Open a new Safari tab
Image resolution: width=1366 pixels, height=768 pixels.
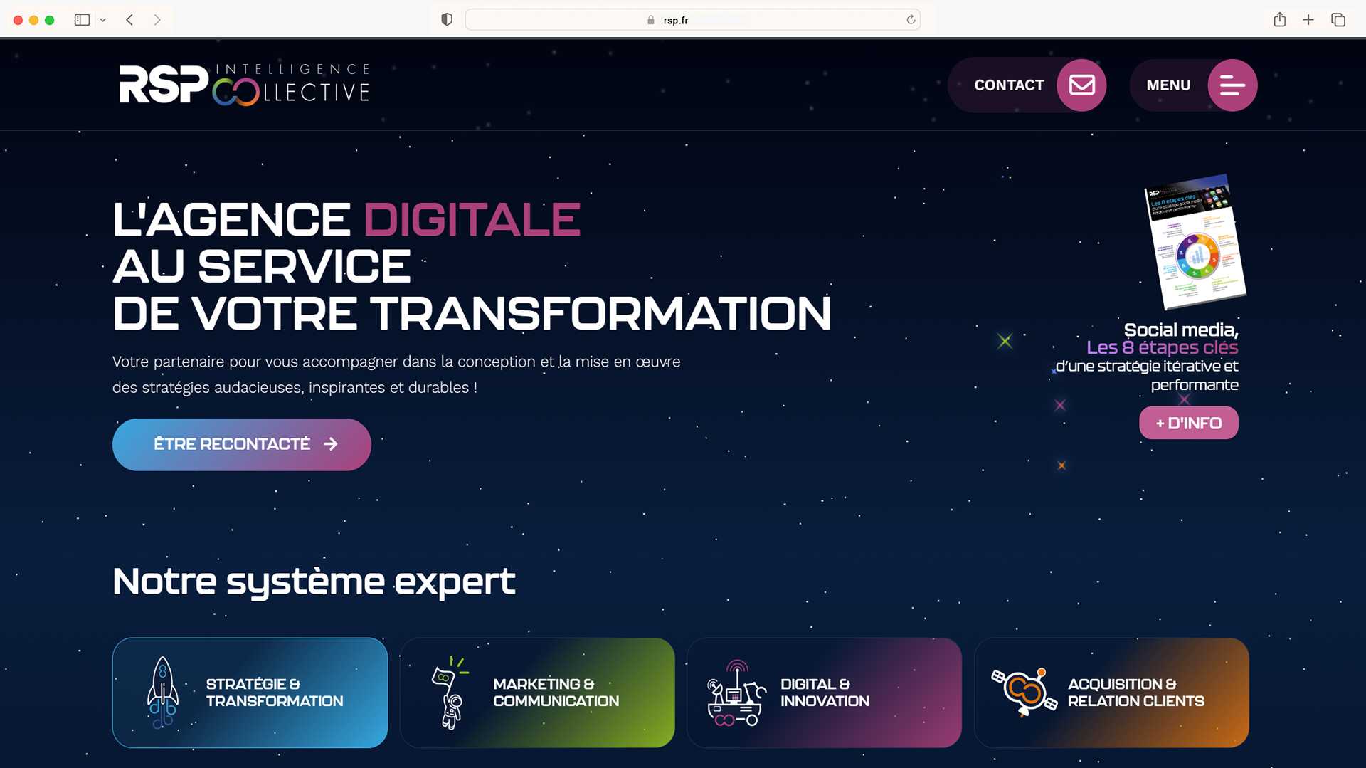click(1308, 20)
